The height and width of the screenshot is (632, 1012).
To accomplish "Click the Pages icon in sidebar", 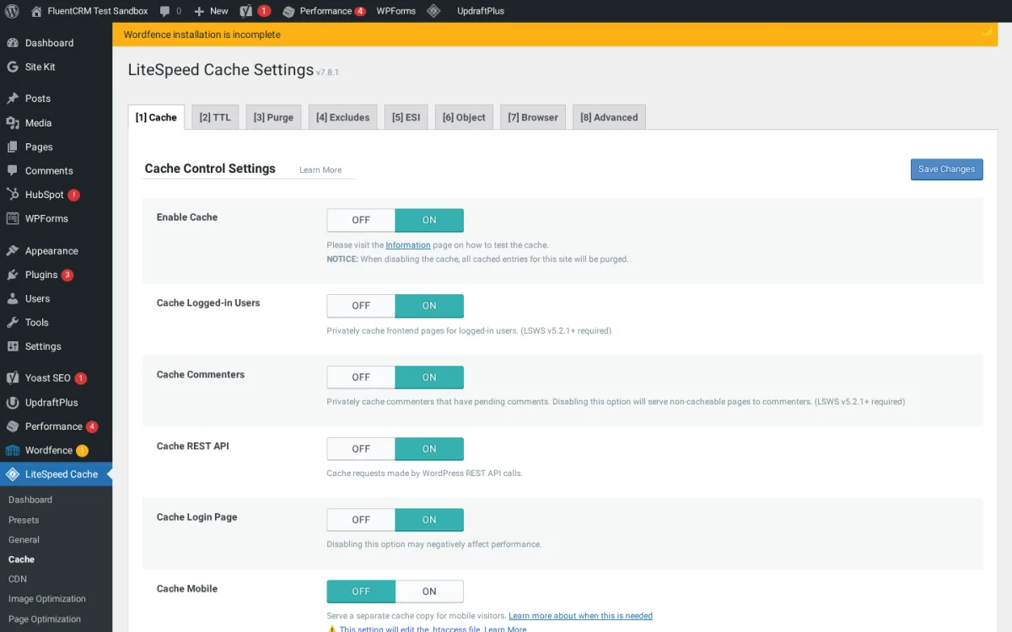I will click(13, 147).
